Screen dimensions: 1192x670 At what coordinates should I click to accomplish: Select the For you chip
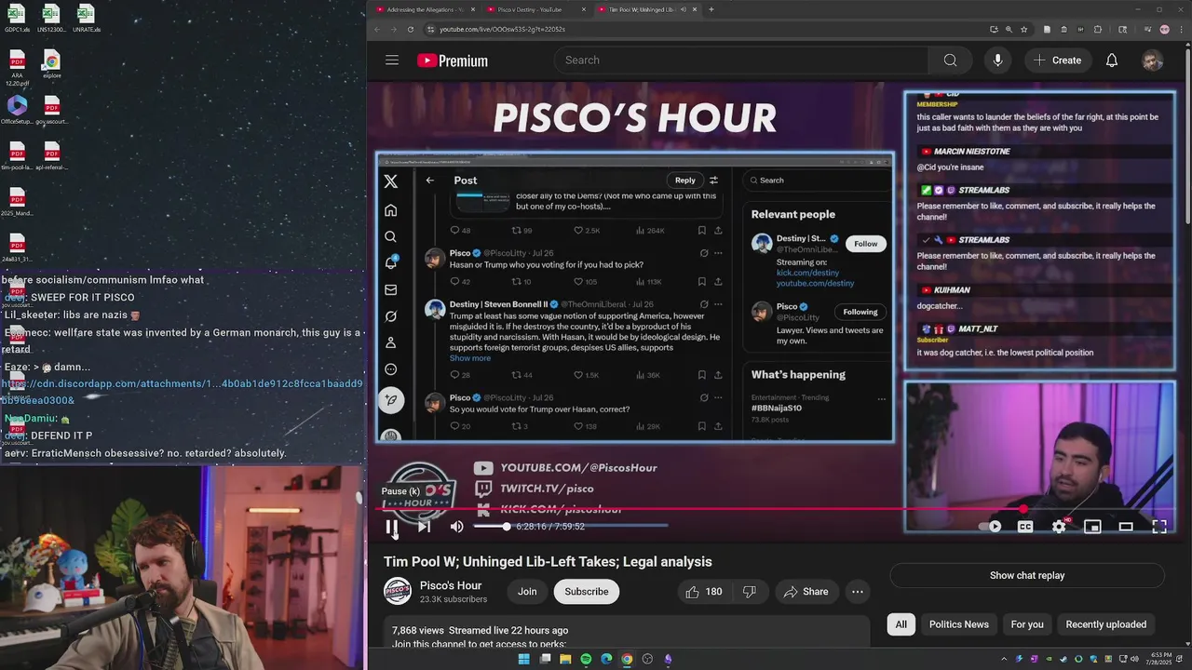[x=1027, y=624]
